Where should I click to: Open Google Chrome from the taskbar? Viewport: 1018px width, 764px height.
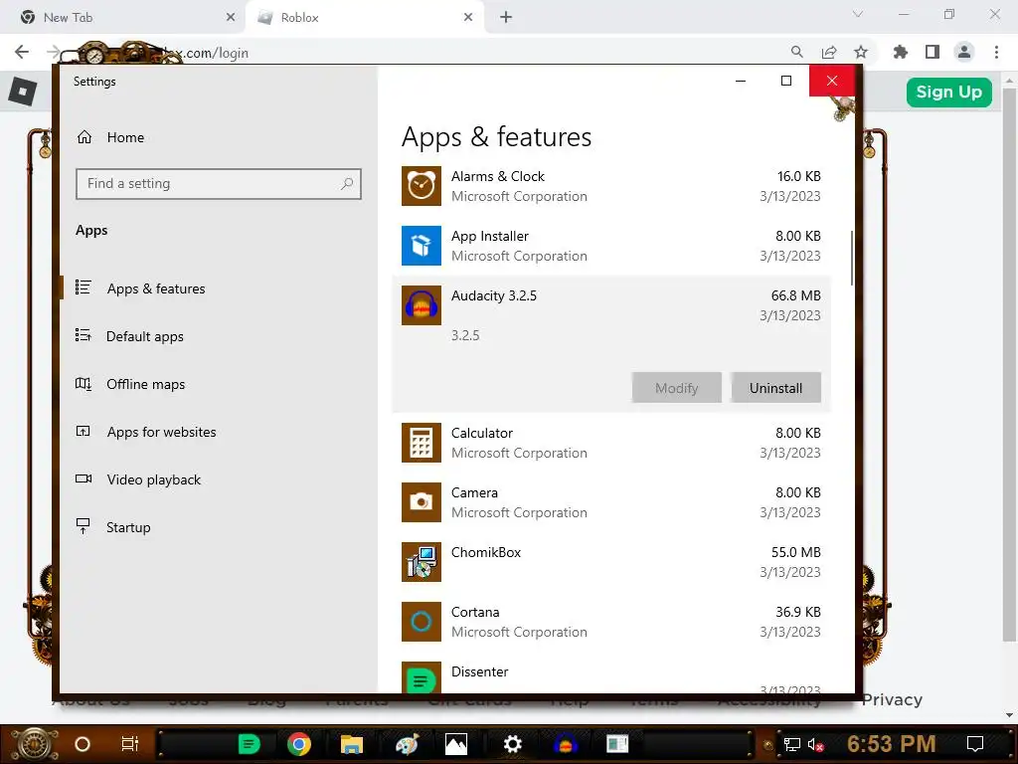tap(298, 744)
